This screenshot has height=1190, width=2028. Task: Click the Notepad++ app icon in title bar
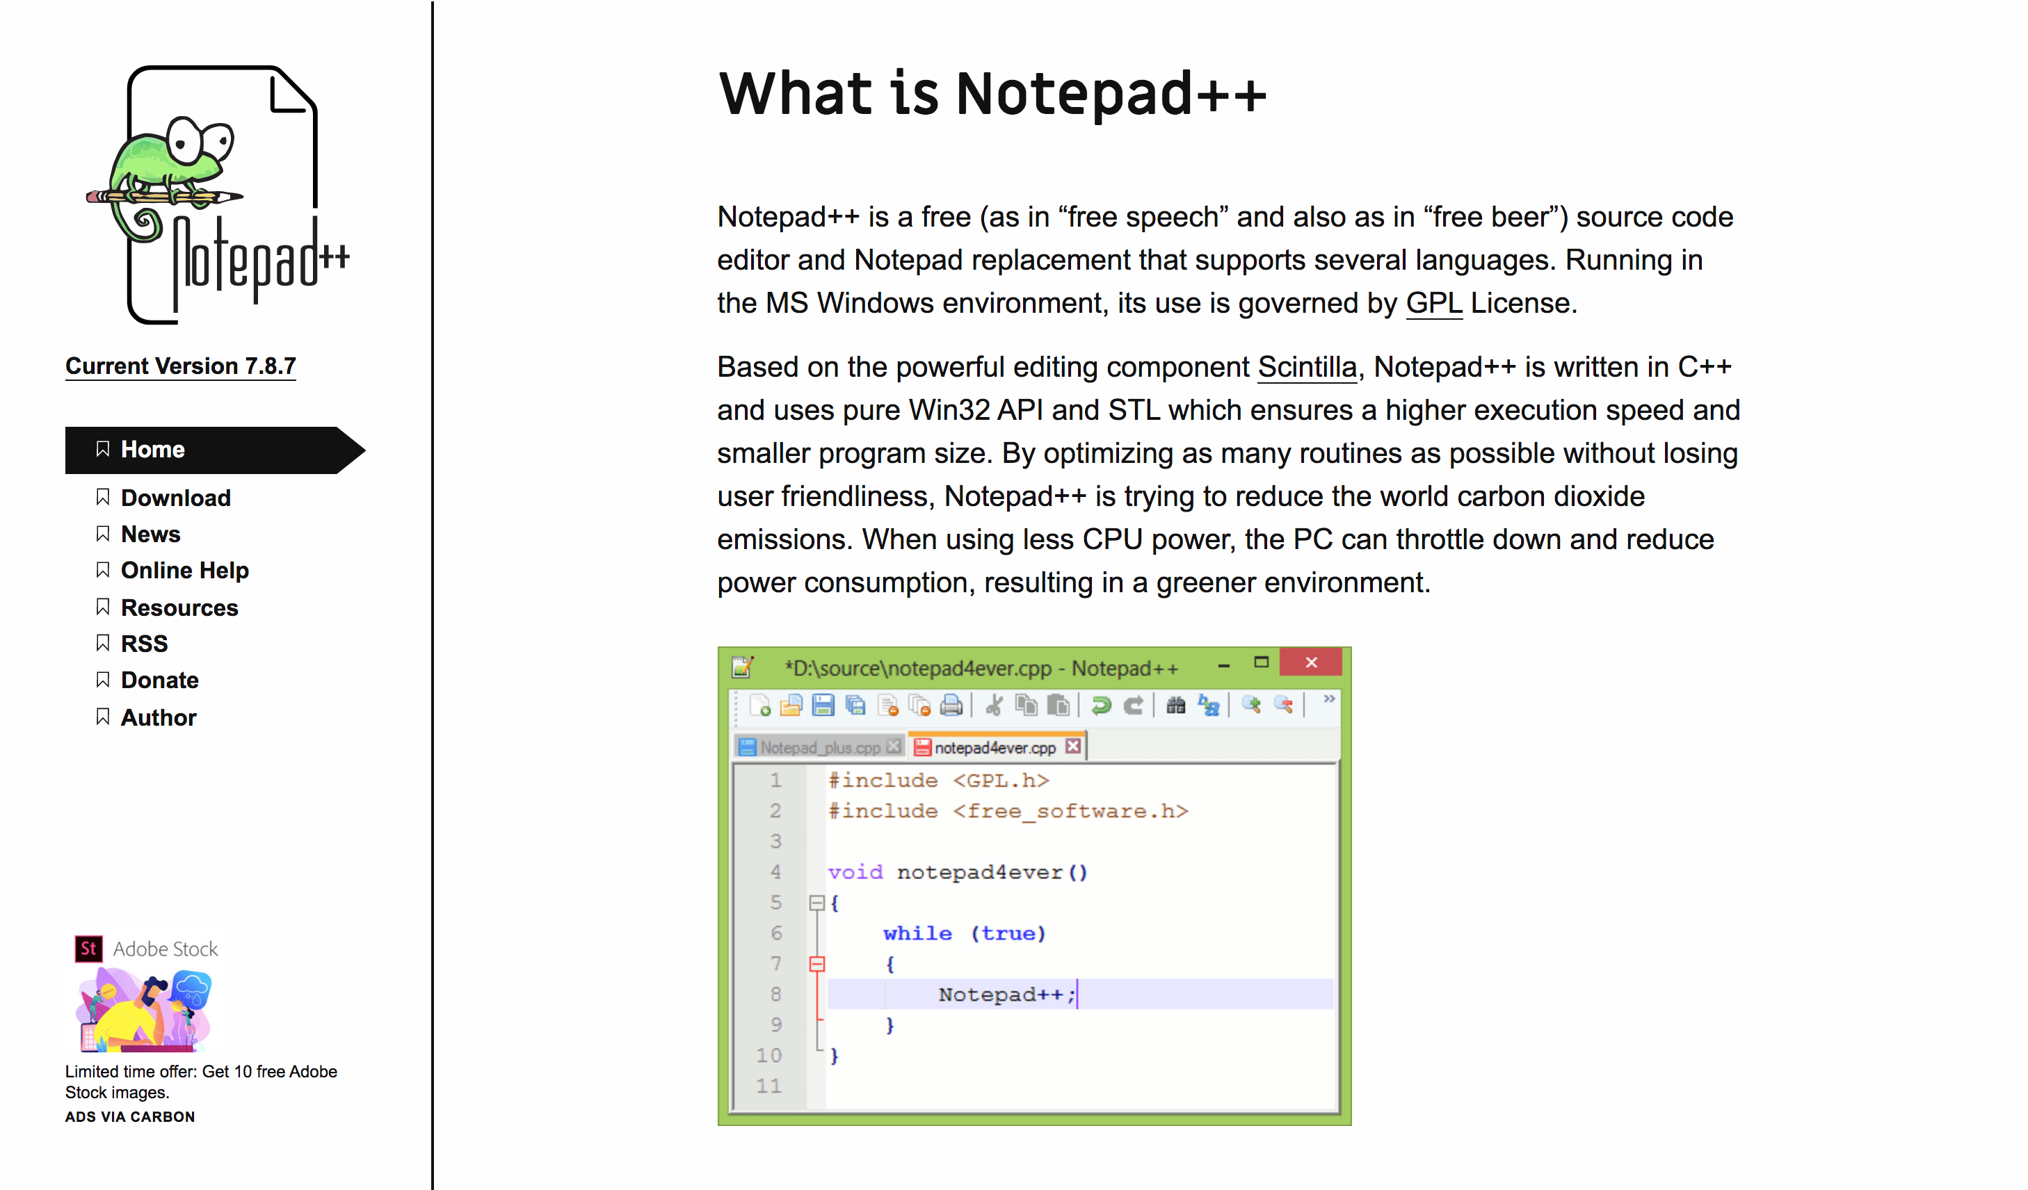click(742, 666)
